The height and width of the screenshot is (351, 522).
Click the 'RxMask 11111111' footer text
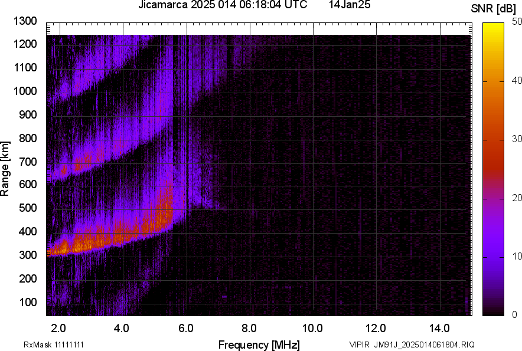click(54, 345)
